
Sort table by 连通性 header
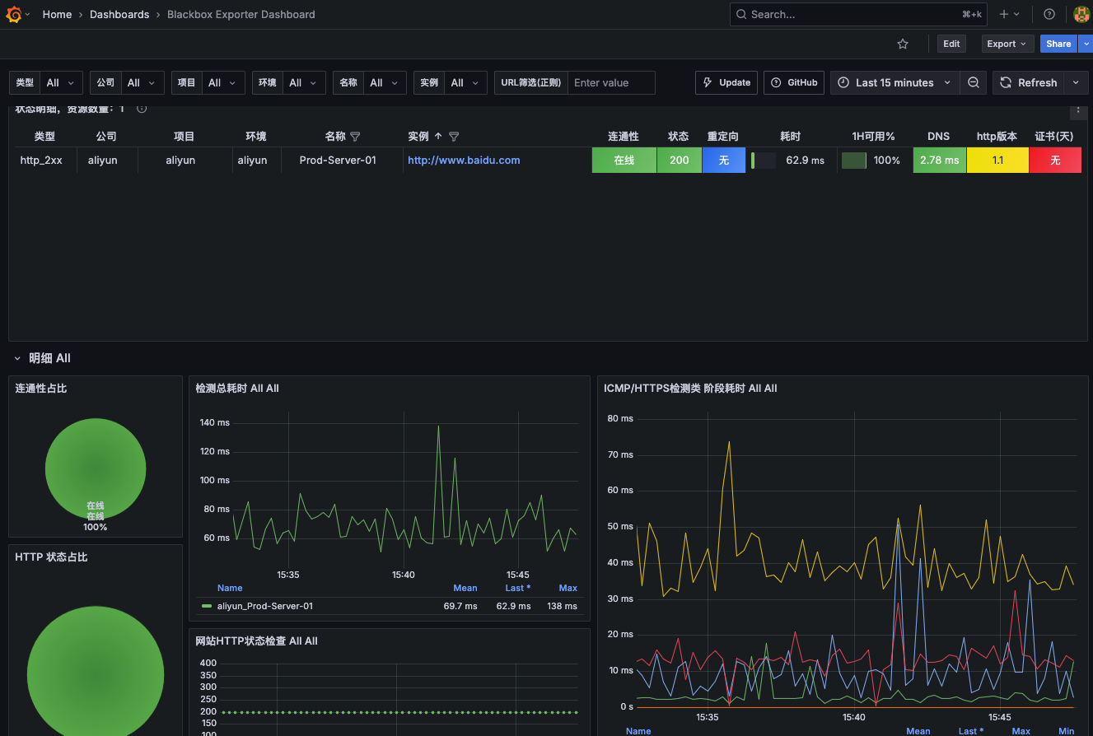pos(624,137)
